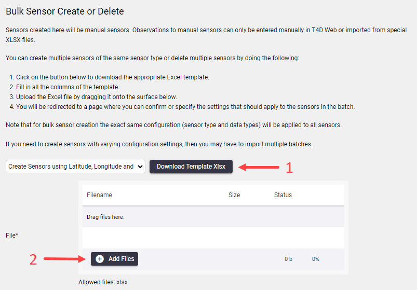Click the red arrow pointing to Download Template
The height and width of the screenshot is (290, 417).
coord(259,167)
